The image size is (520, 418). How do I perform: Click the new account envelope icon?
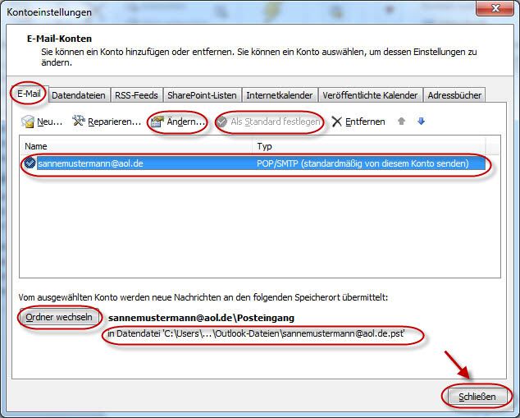coord(28,122)
